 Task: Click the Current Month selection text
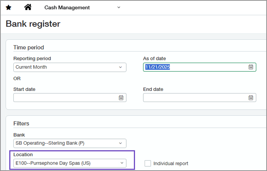[31, 67]
